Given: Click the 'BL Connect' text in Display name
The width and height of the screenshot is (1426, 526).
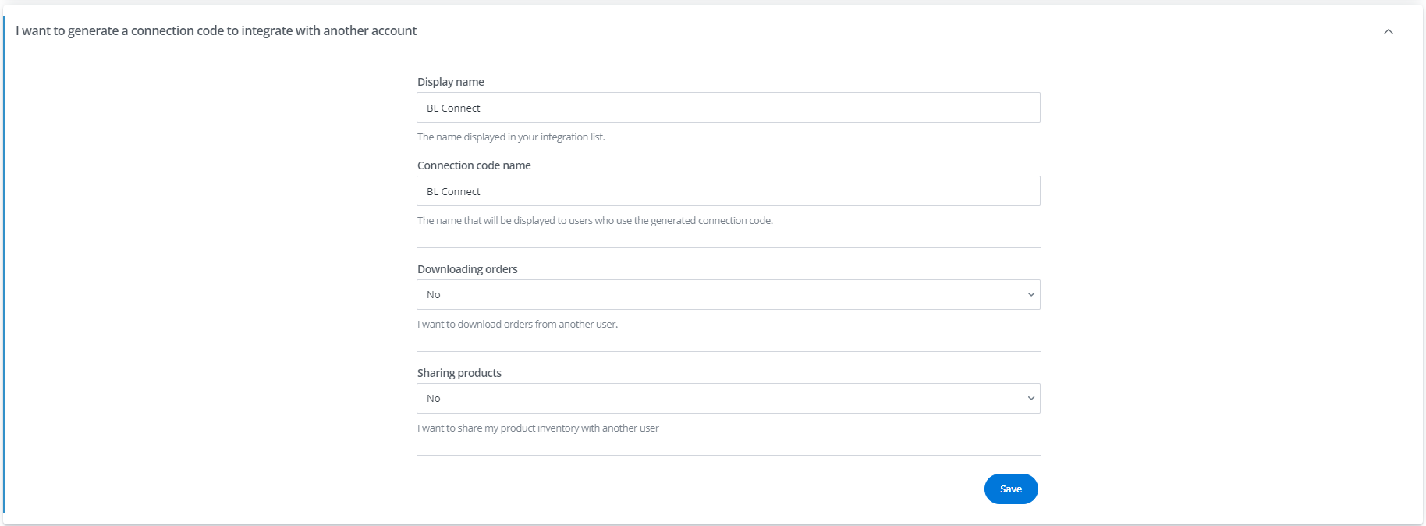Looking at the screenshot, I should click(453, 108).
